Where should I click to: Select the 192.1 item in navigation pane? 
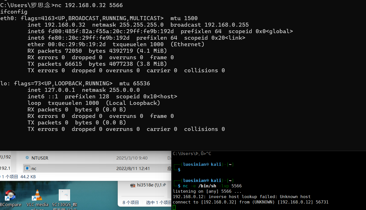point(5,168)
